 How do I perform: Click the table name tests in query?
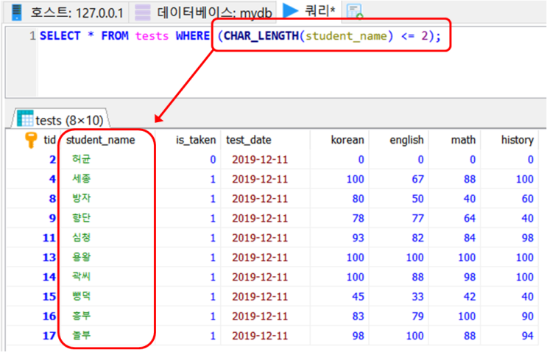pyautogui.click(x=152, y=36)
